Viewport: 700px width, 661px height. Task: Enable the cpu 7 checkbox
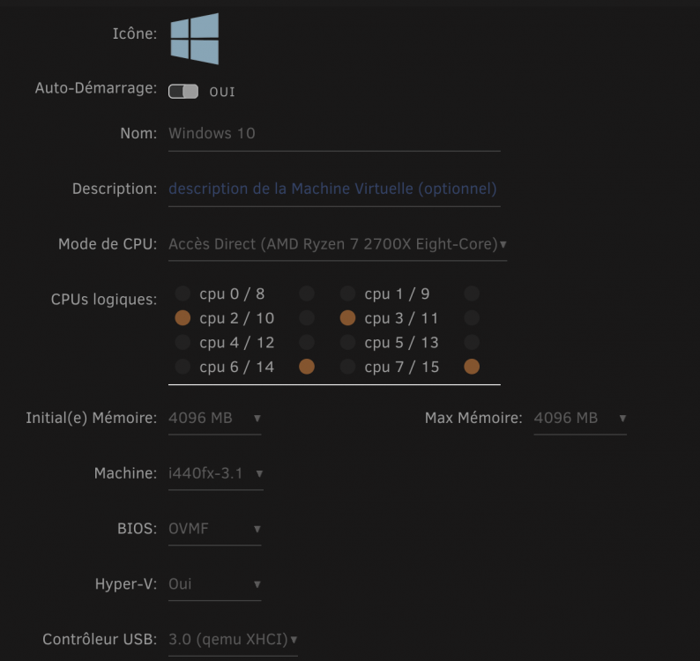coord(347,367)
